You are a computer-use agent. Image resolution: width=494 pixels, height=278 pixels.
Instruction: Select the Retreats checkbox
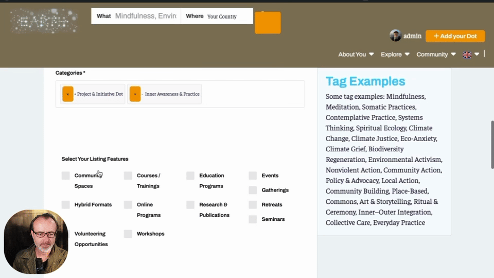pos(253,204)
